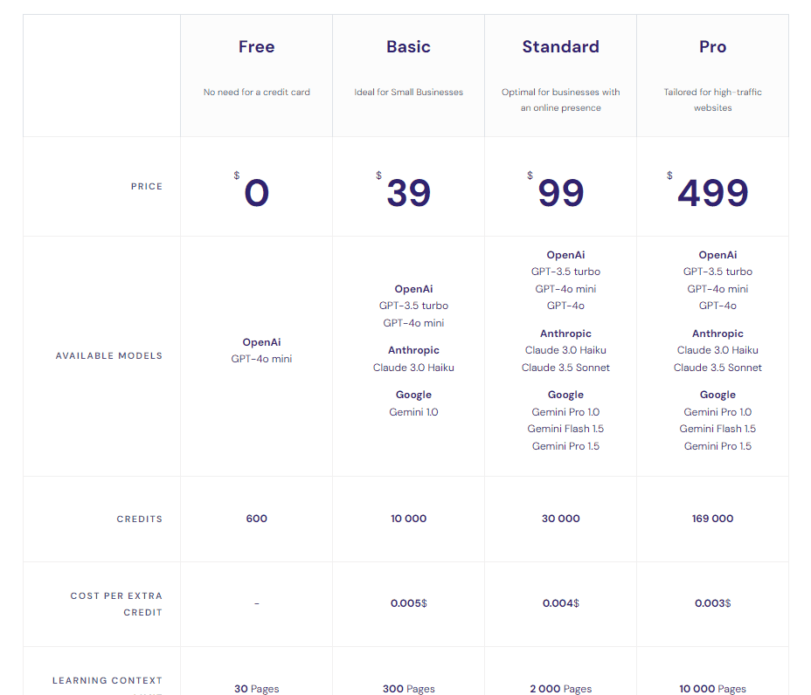
Task: Click the COST PER EXTRA CREDIT row label
Action: (117, 603)
